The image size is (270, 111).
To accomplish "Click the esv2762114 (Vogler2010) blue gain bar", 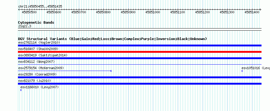I will 140,45.
